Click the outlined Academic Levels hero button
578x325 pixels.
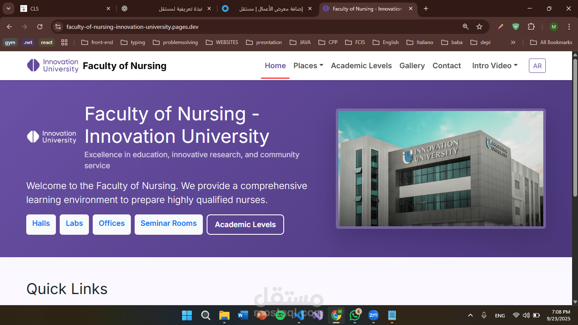245,225
